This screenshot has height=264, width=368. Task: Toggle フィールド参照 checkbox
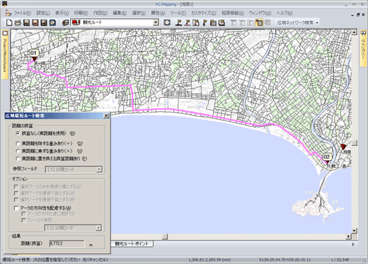point(23,220)
